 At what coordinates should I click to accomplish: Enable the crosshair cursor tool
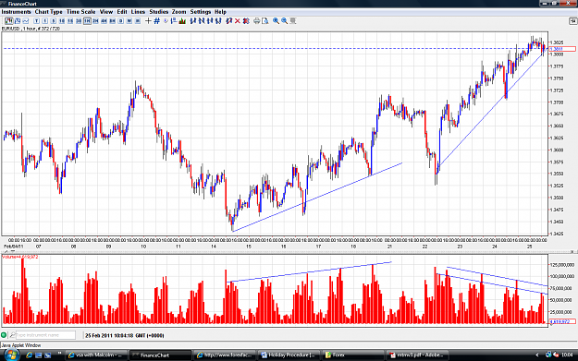(x=148, y=21)
